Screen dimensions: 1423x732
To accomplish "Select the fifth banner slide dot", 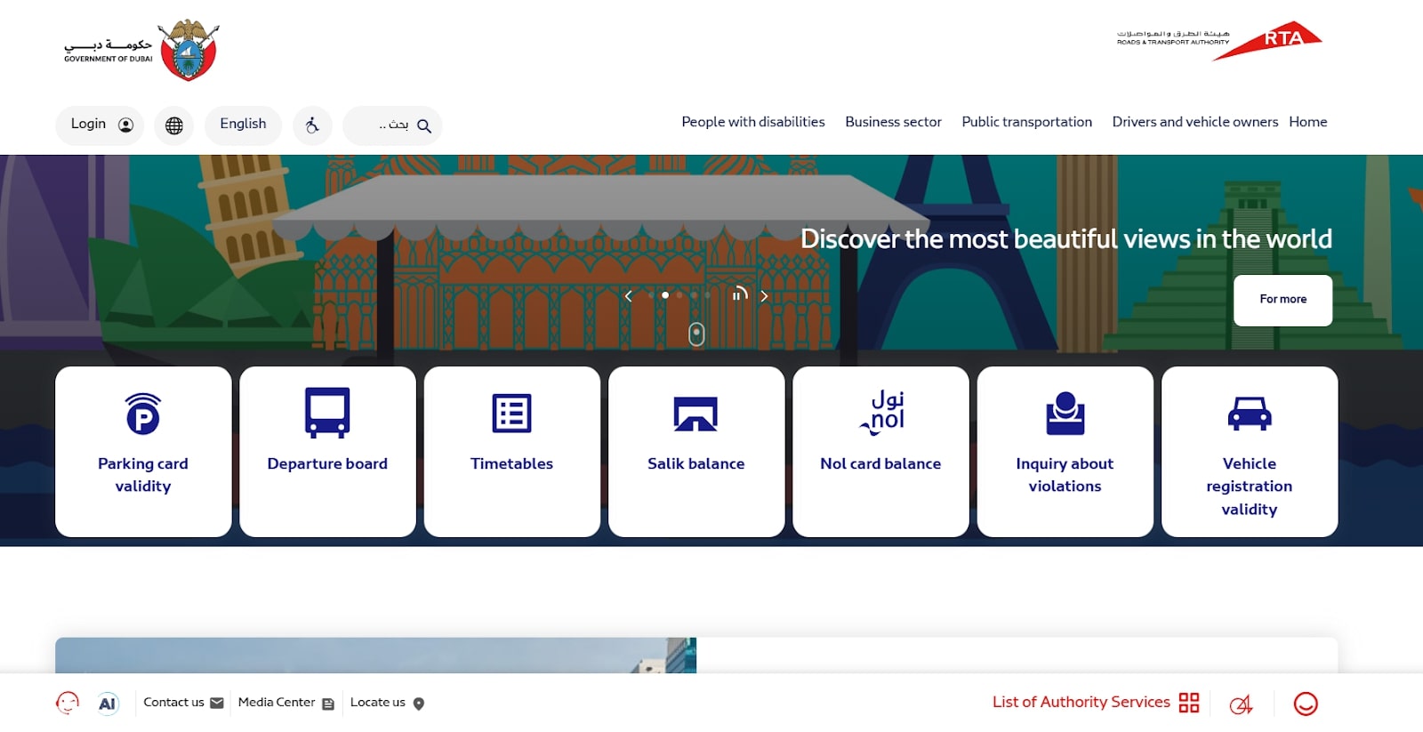I will 708,295.
